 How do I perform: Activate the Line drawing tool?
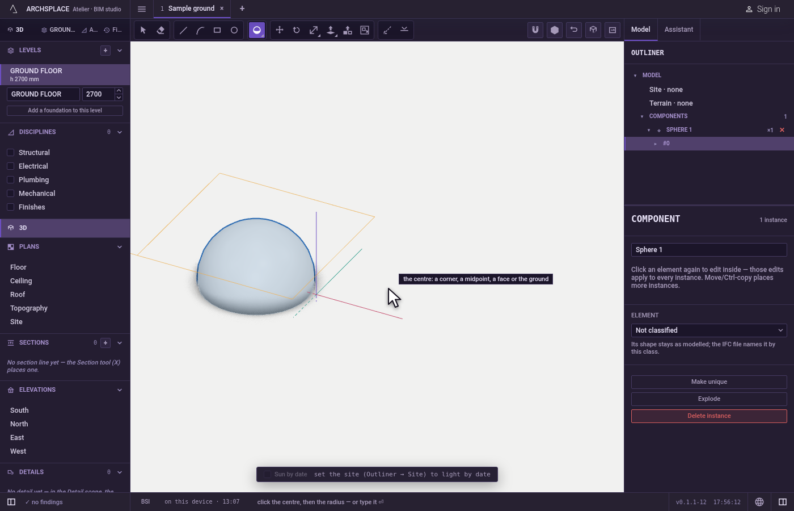183,30
